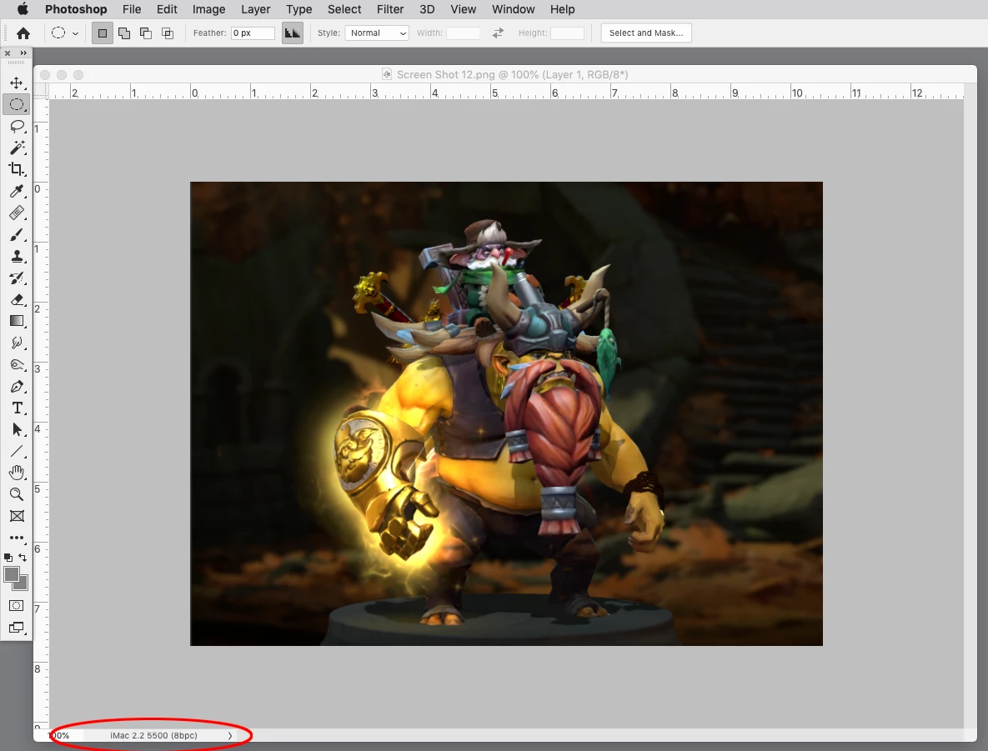
Task: Select the Move tool
Action: pyautogui.click(x=17, y=83)
